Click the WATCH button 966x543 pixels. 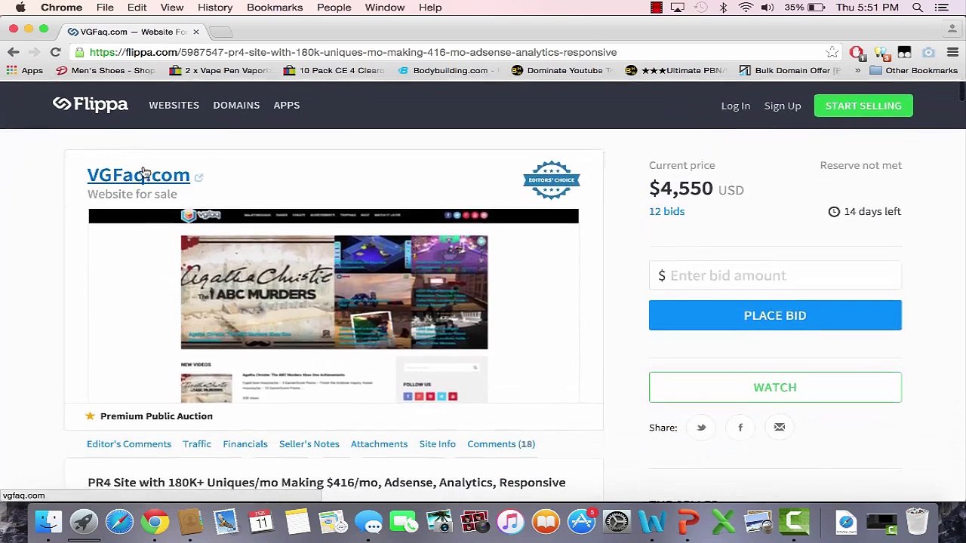[775, 387]
